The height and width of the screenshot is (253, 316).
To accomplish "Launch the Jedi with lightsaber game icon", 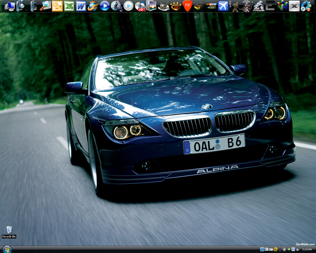I will click(235, 6).
